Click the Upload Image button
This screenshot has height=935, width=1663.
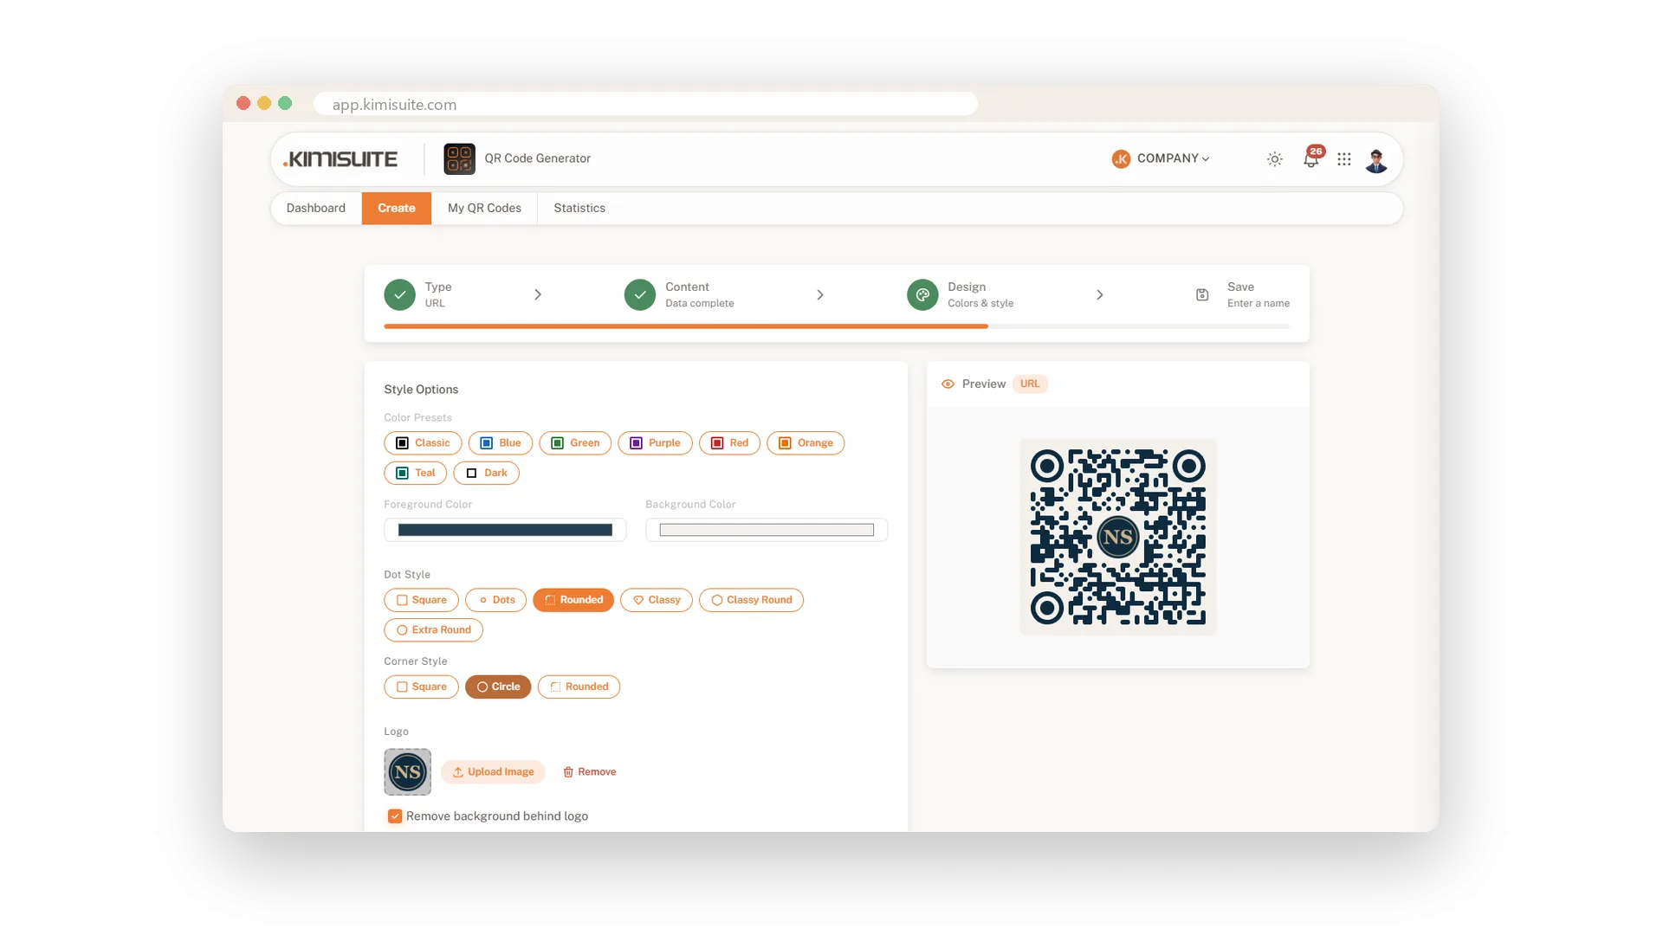(493, 772)
